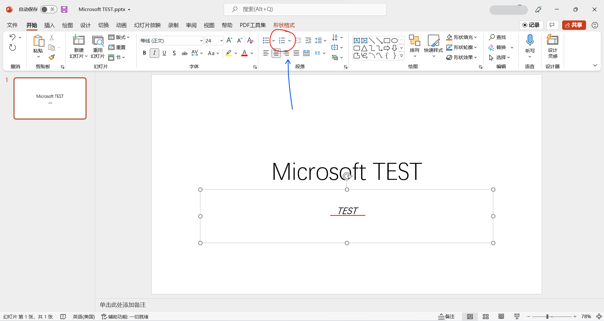
Task: Clear all formatting eraser icon
Action: point(250,40)
